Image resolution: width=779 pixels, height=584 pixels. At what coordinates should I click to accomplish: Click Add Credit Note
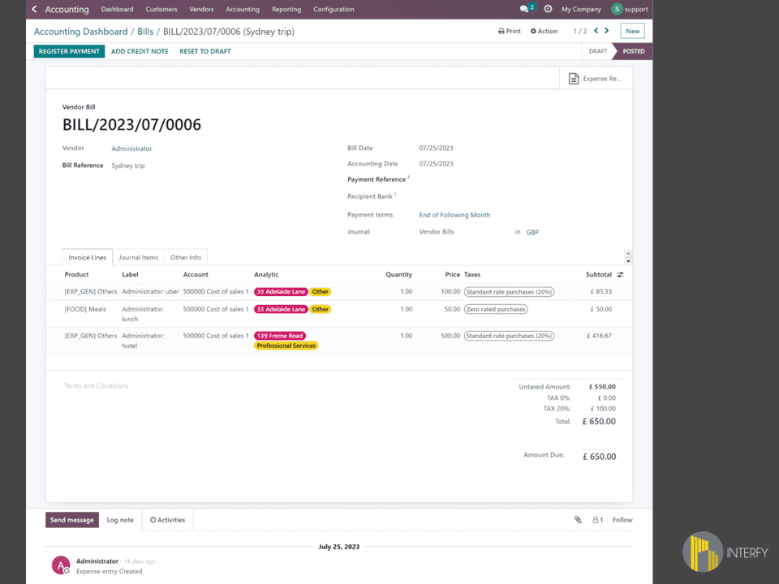(140, 51)
